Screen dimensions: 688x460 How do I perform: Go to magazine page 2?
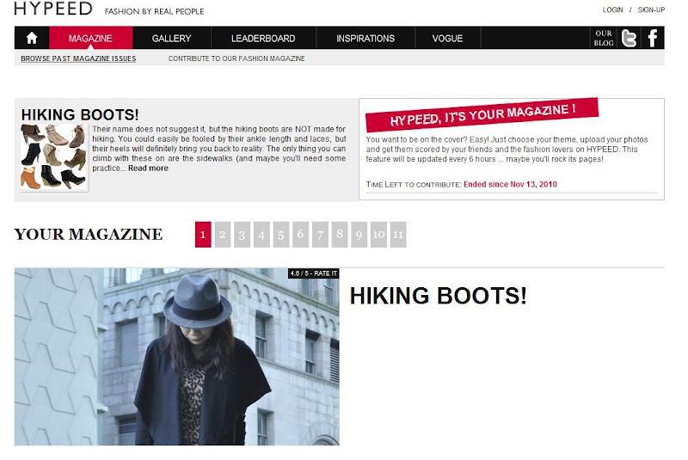click(x=223, y=235)
